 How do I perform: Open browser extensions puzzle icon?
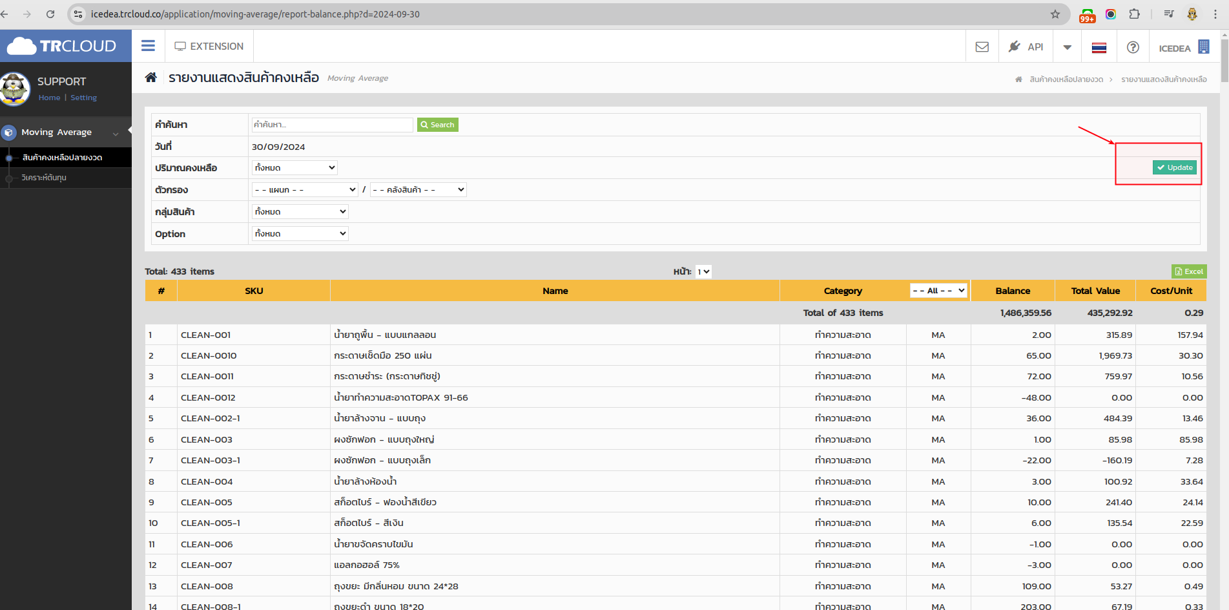1135,14
